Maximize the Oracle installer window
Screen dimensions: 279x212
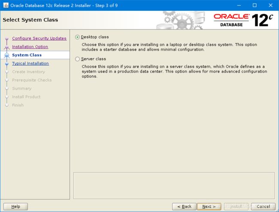pos(255,5)
